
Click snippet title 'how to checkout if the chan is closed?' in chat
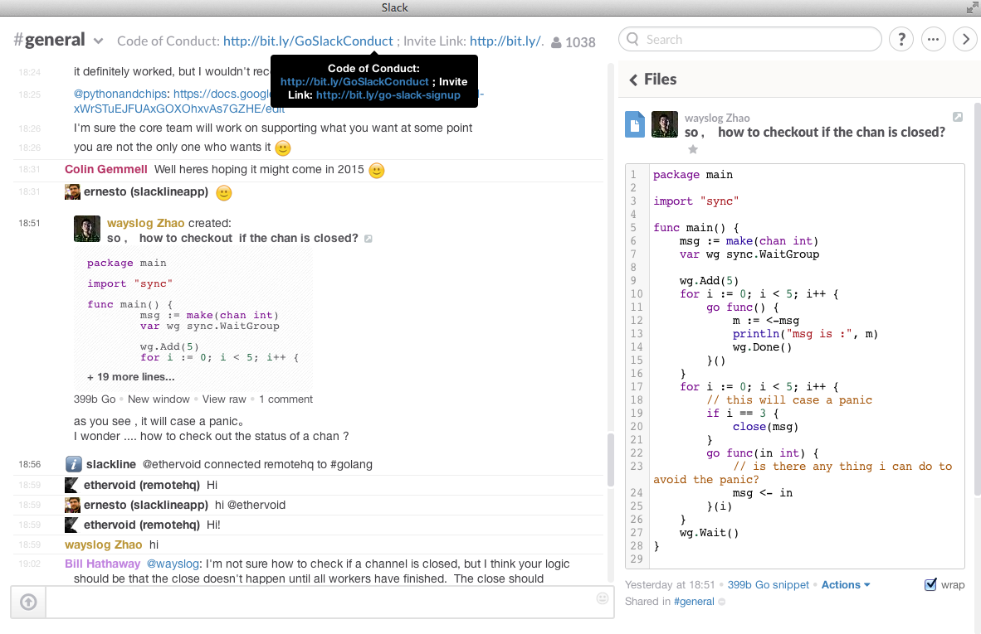click(249, 238)
